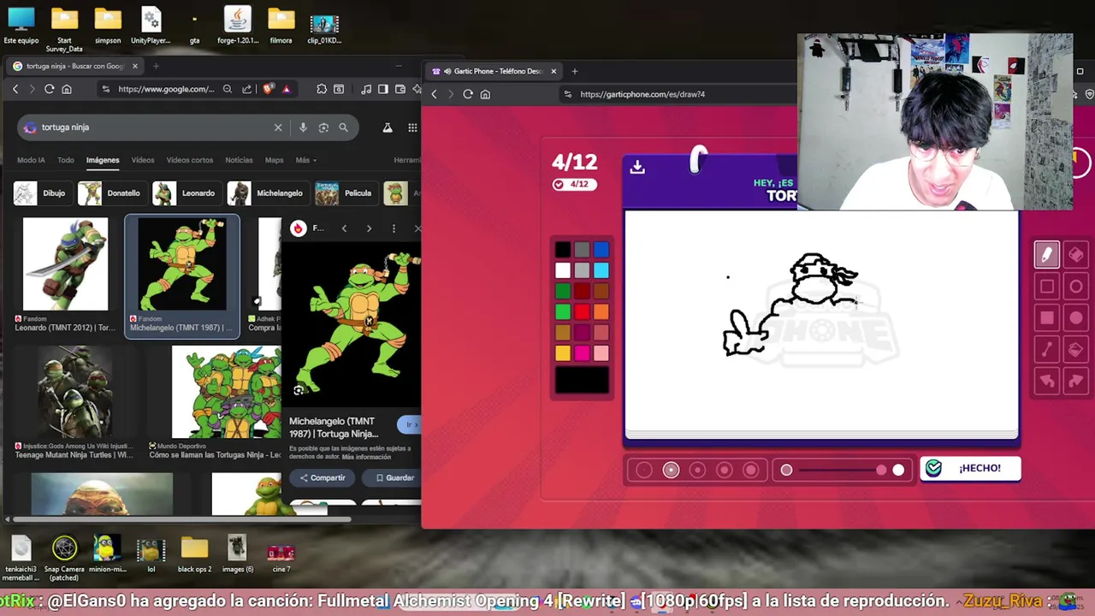Show previous image with preview back chevron
Image resolution: width=1095 pixels, height=616 pixels.
click(x=344, y=228)
